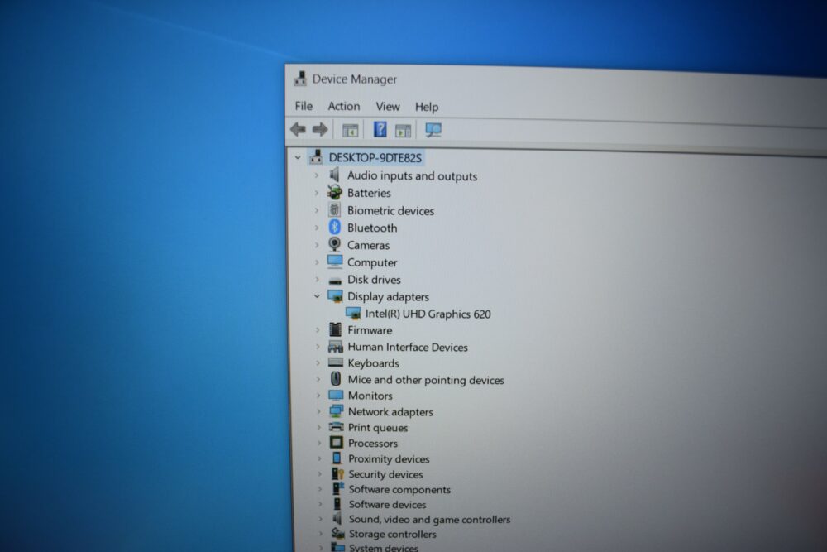Select the Monitors category text

(x=370, y=396)
